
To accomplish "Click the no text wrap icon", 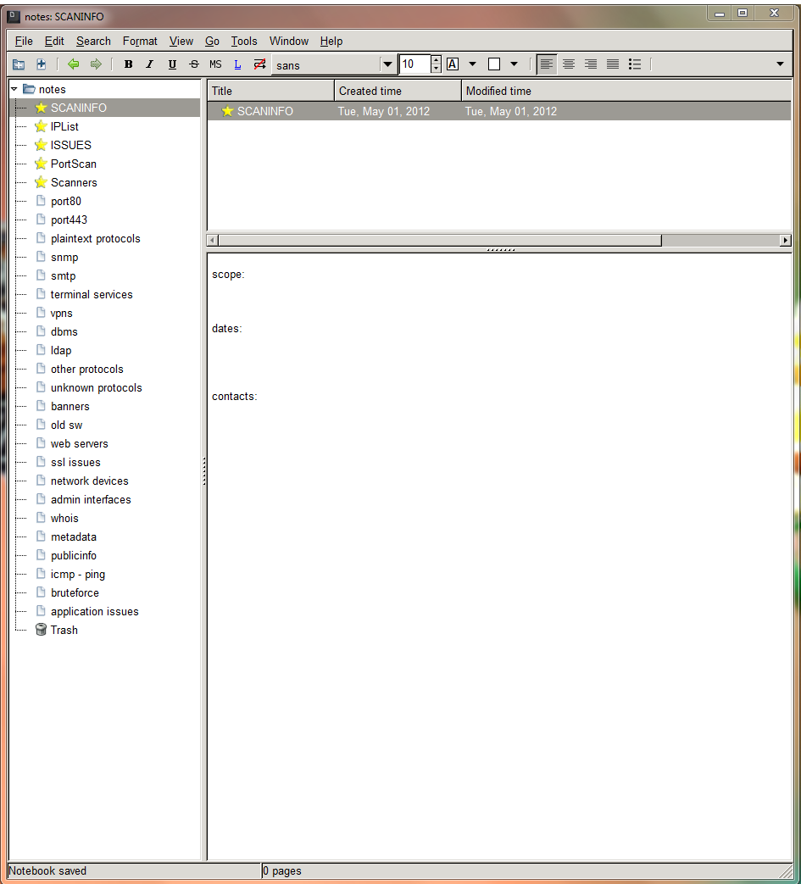I will click(259, 64).
